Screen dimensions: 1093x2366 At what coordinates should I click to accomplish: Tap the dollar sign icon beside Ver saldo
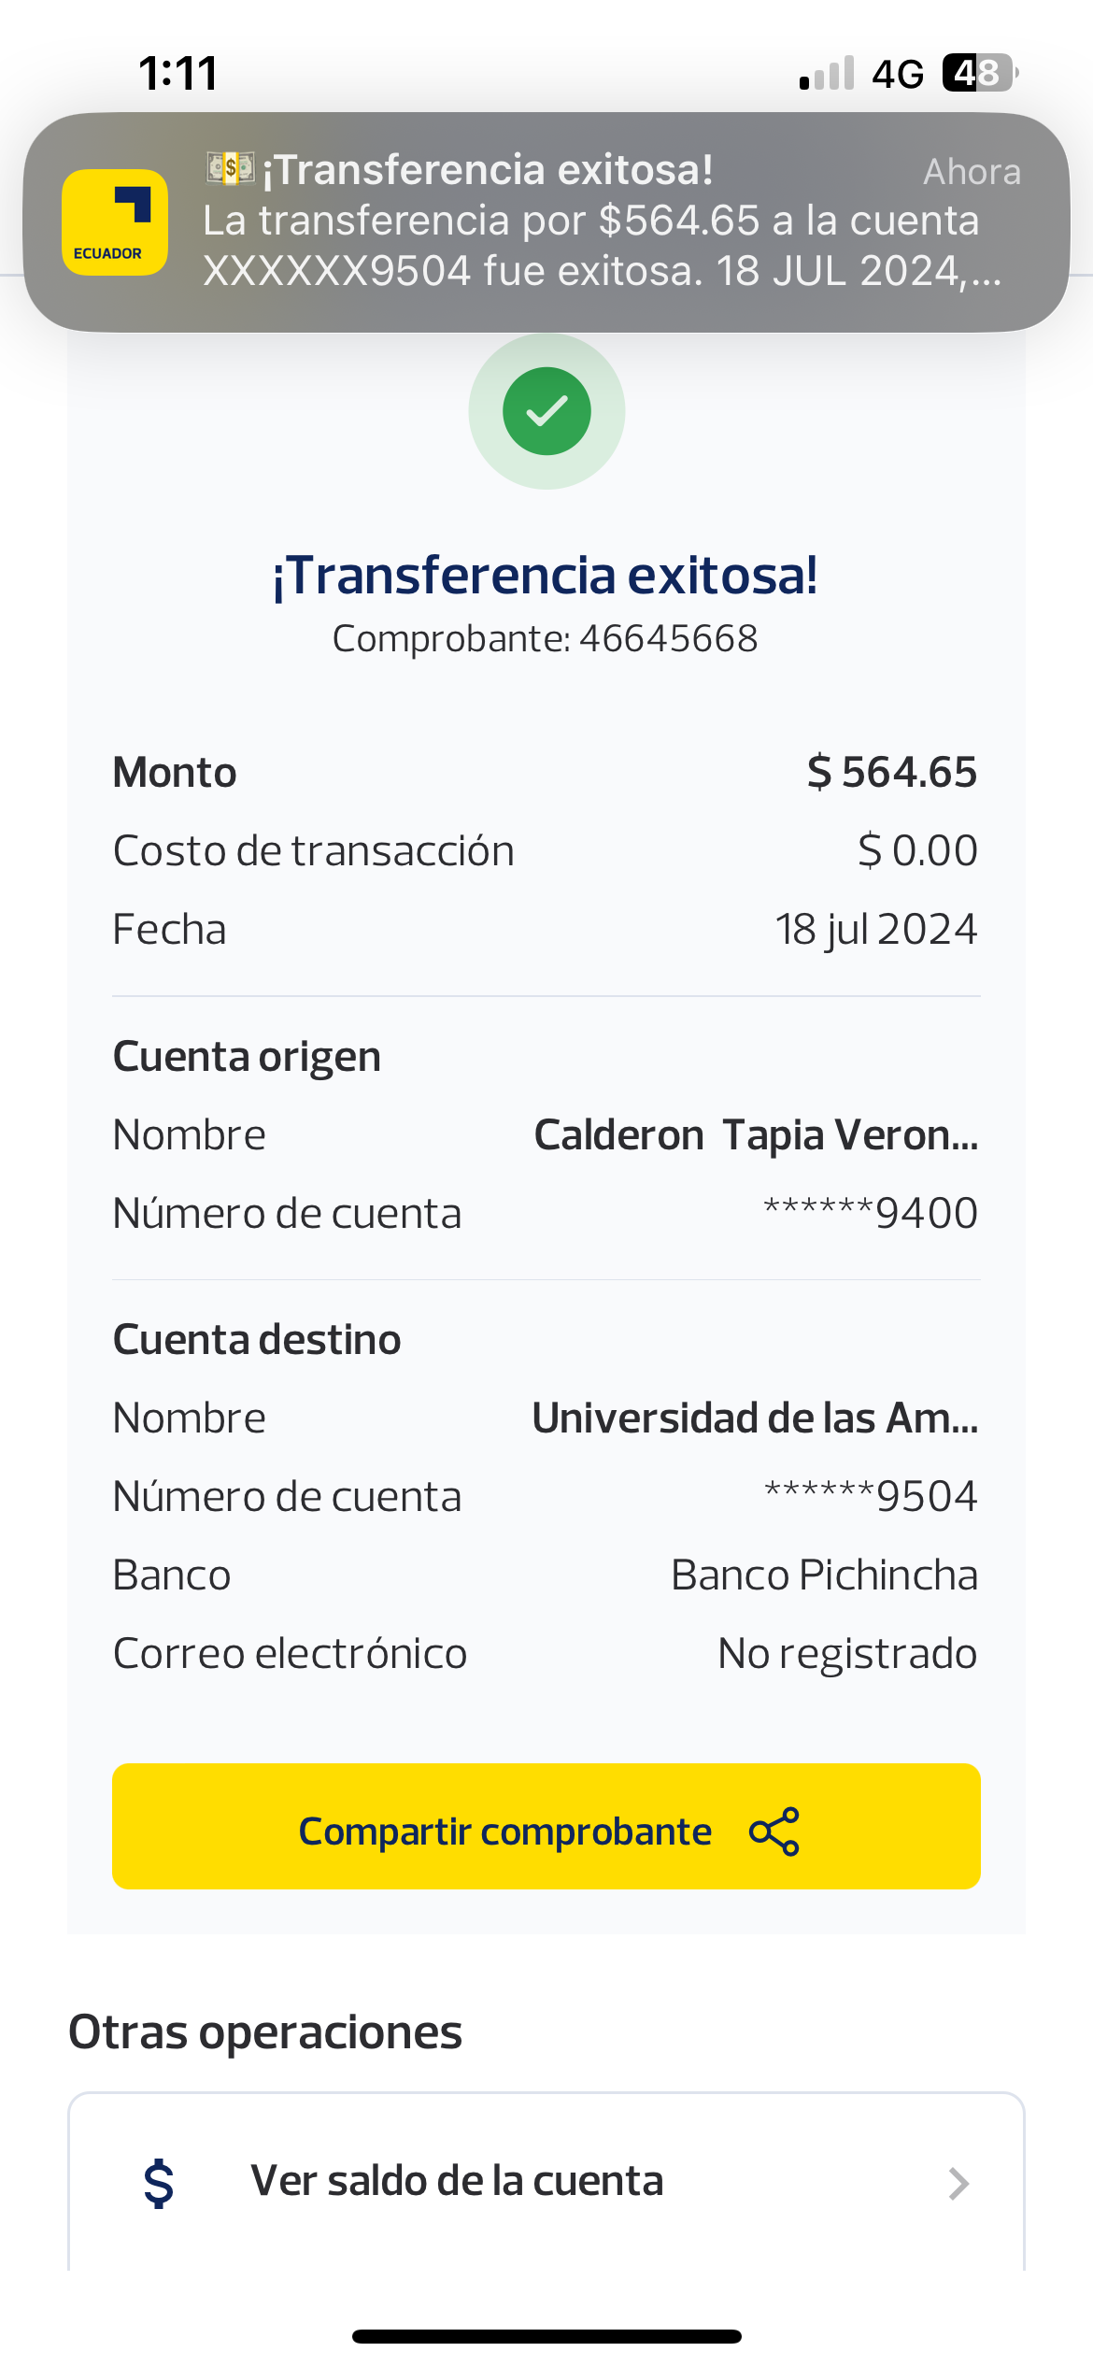click(x=159, y=2183)
